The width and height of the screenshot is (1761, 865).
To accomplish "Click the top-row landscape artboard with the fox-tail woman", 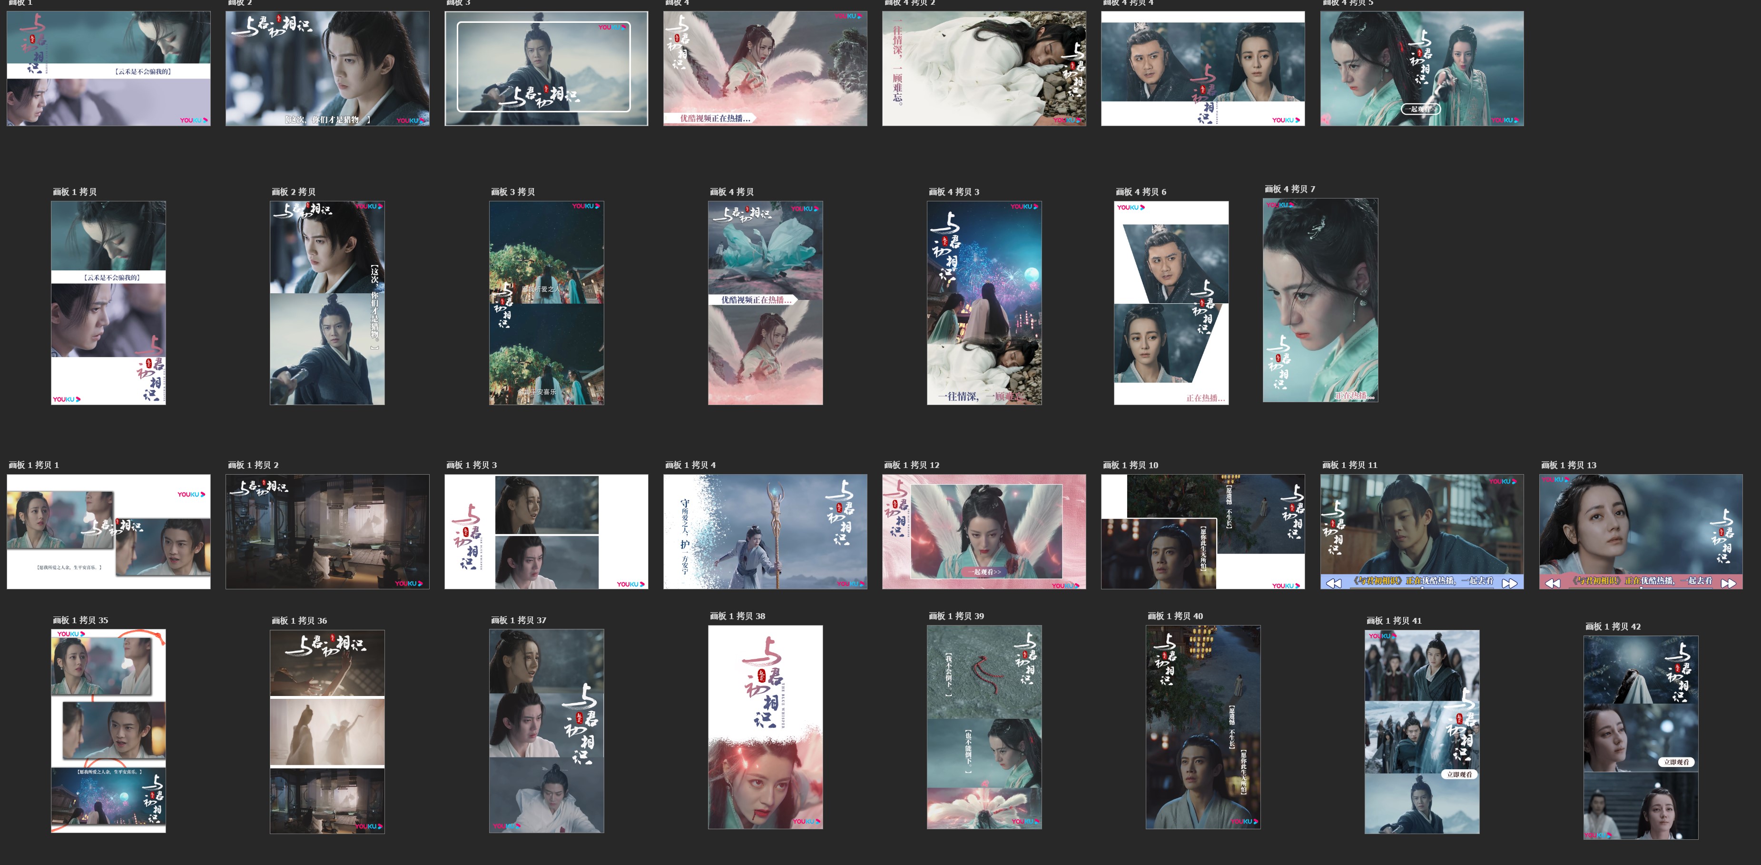I will coord(765,69).
